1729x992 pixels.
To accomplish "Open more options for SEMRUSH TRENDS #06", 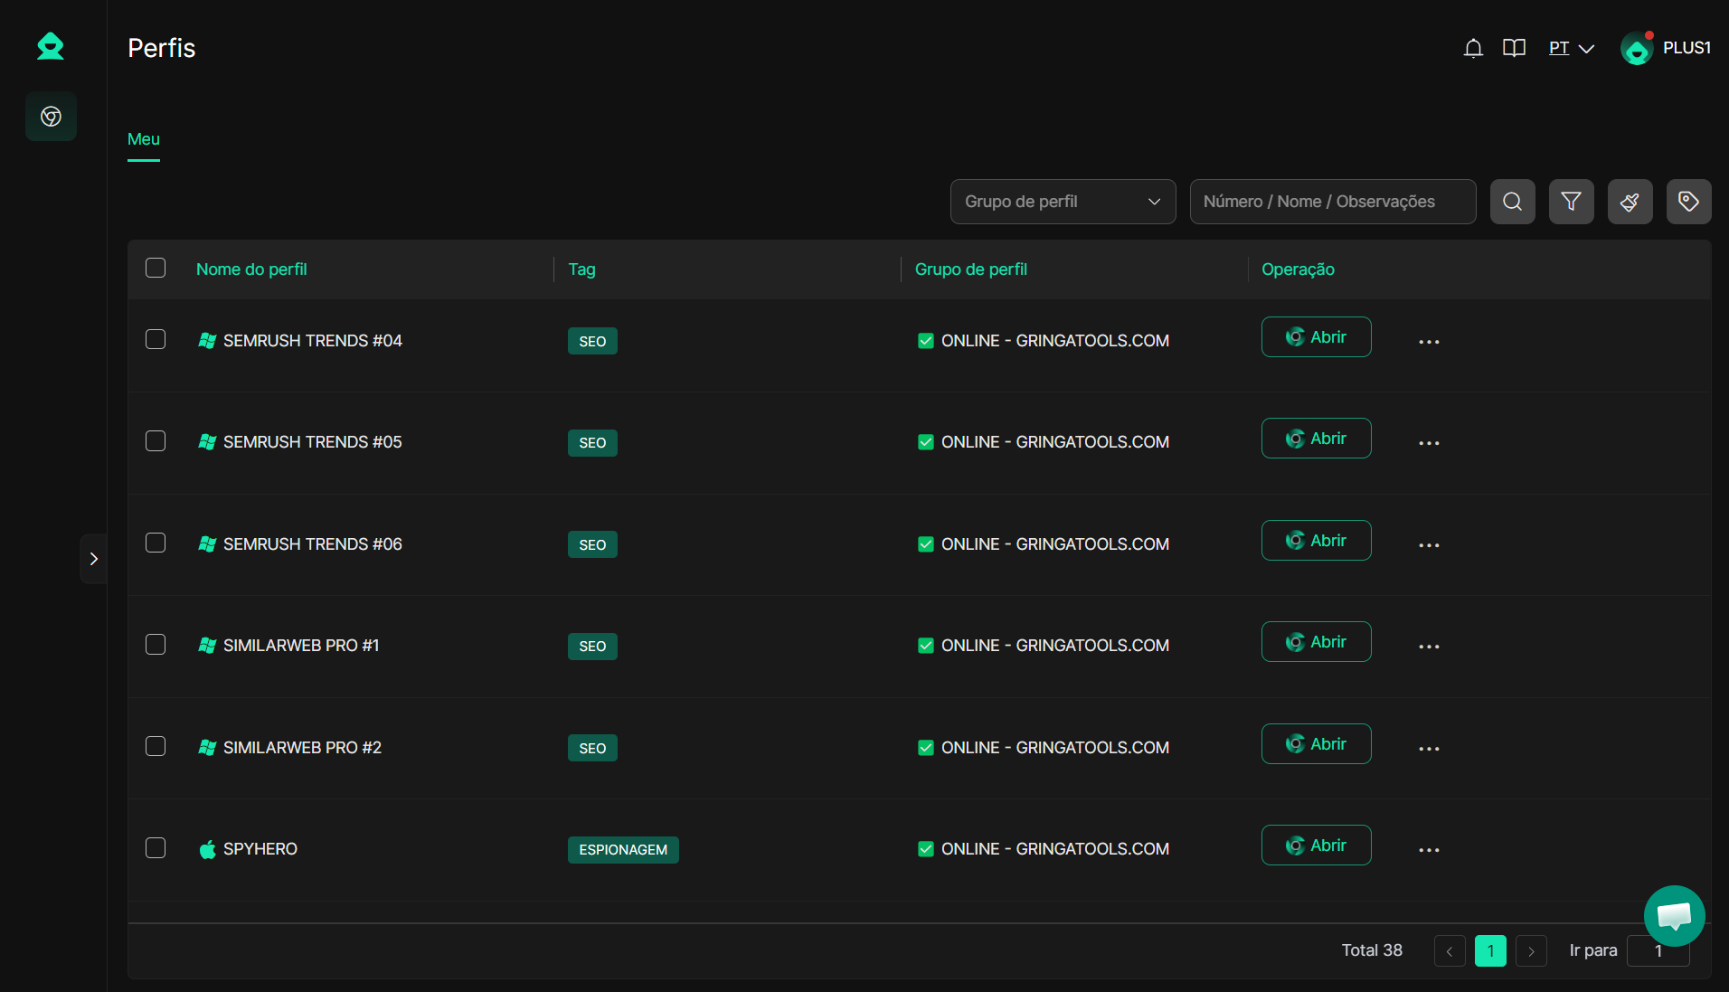I will point(1429,545).
